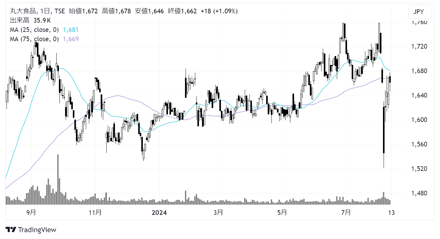Click the 1,681 MA 25 value
The width and height of the screenshot is (440, 239).
(71, 30)
